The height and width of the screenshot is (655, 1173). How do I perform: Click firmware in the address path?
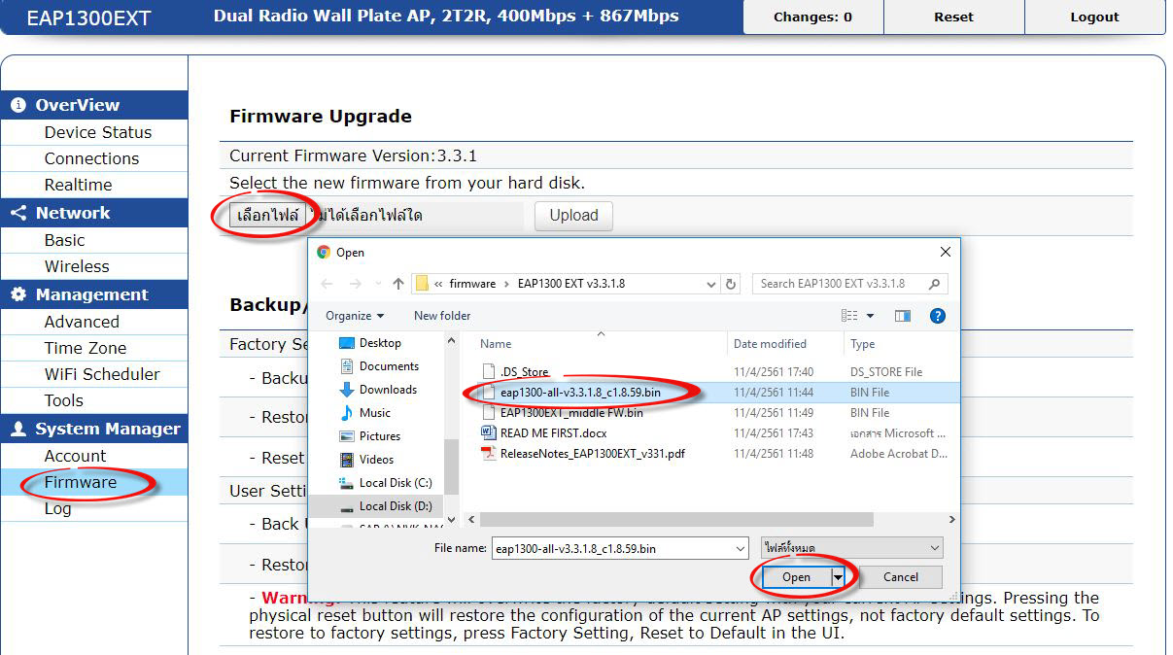472,284
